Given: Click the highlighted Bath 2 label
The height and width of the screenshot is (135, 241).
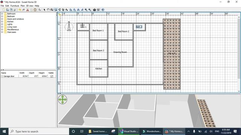Looking at the screenshot, I should [x=139, y=27].
